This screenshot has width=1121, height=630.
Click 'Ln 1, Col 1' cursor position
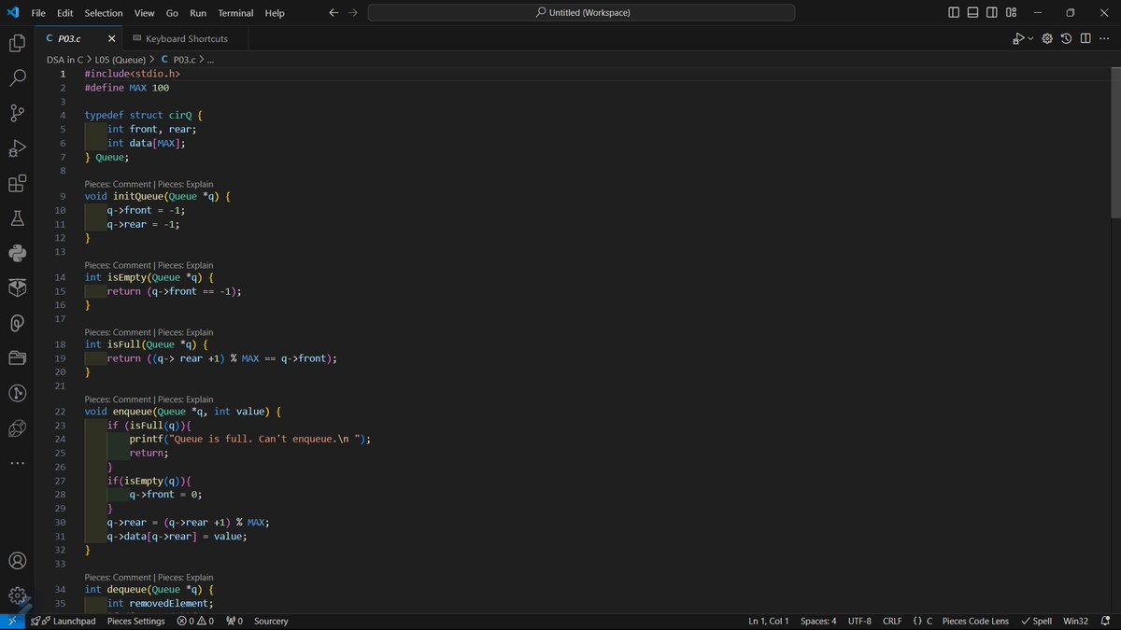click(x=769, y=621)
